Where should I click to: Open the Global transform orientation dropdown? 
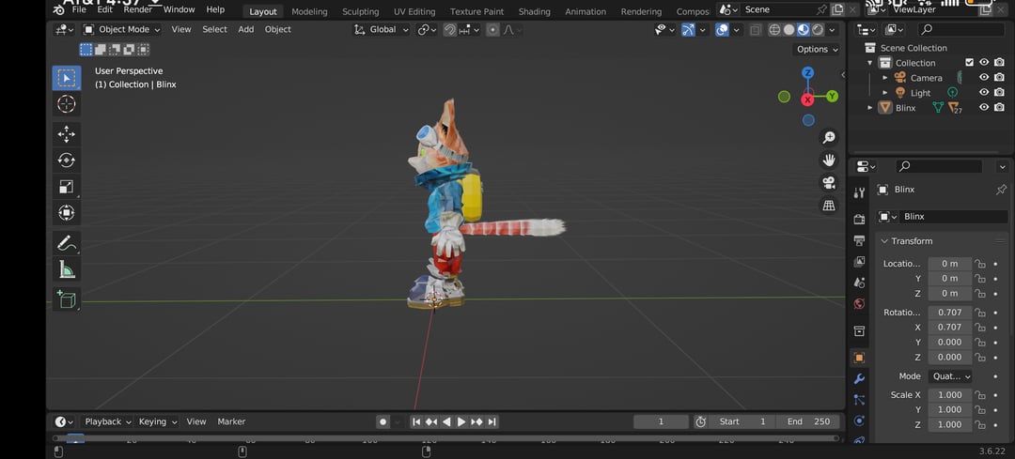(382, 29)
